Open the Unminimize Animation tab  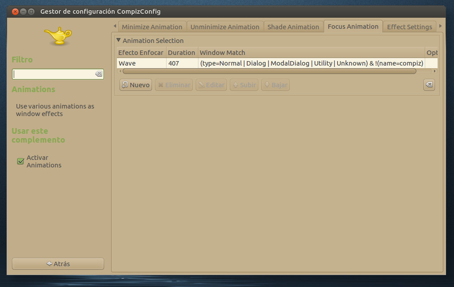[x=225, y=27]
